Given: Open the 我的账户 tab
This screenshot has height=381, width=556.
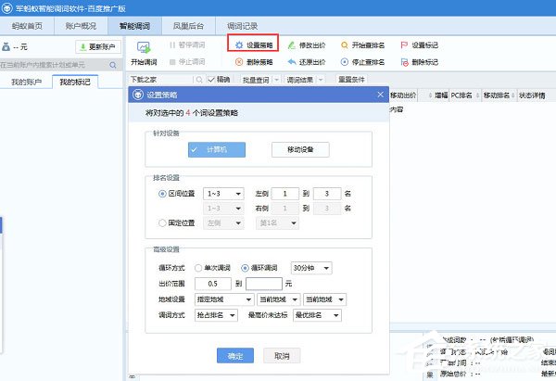Looking at the screenshot, I should click(x=26, y=83).
